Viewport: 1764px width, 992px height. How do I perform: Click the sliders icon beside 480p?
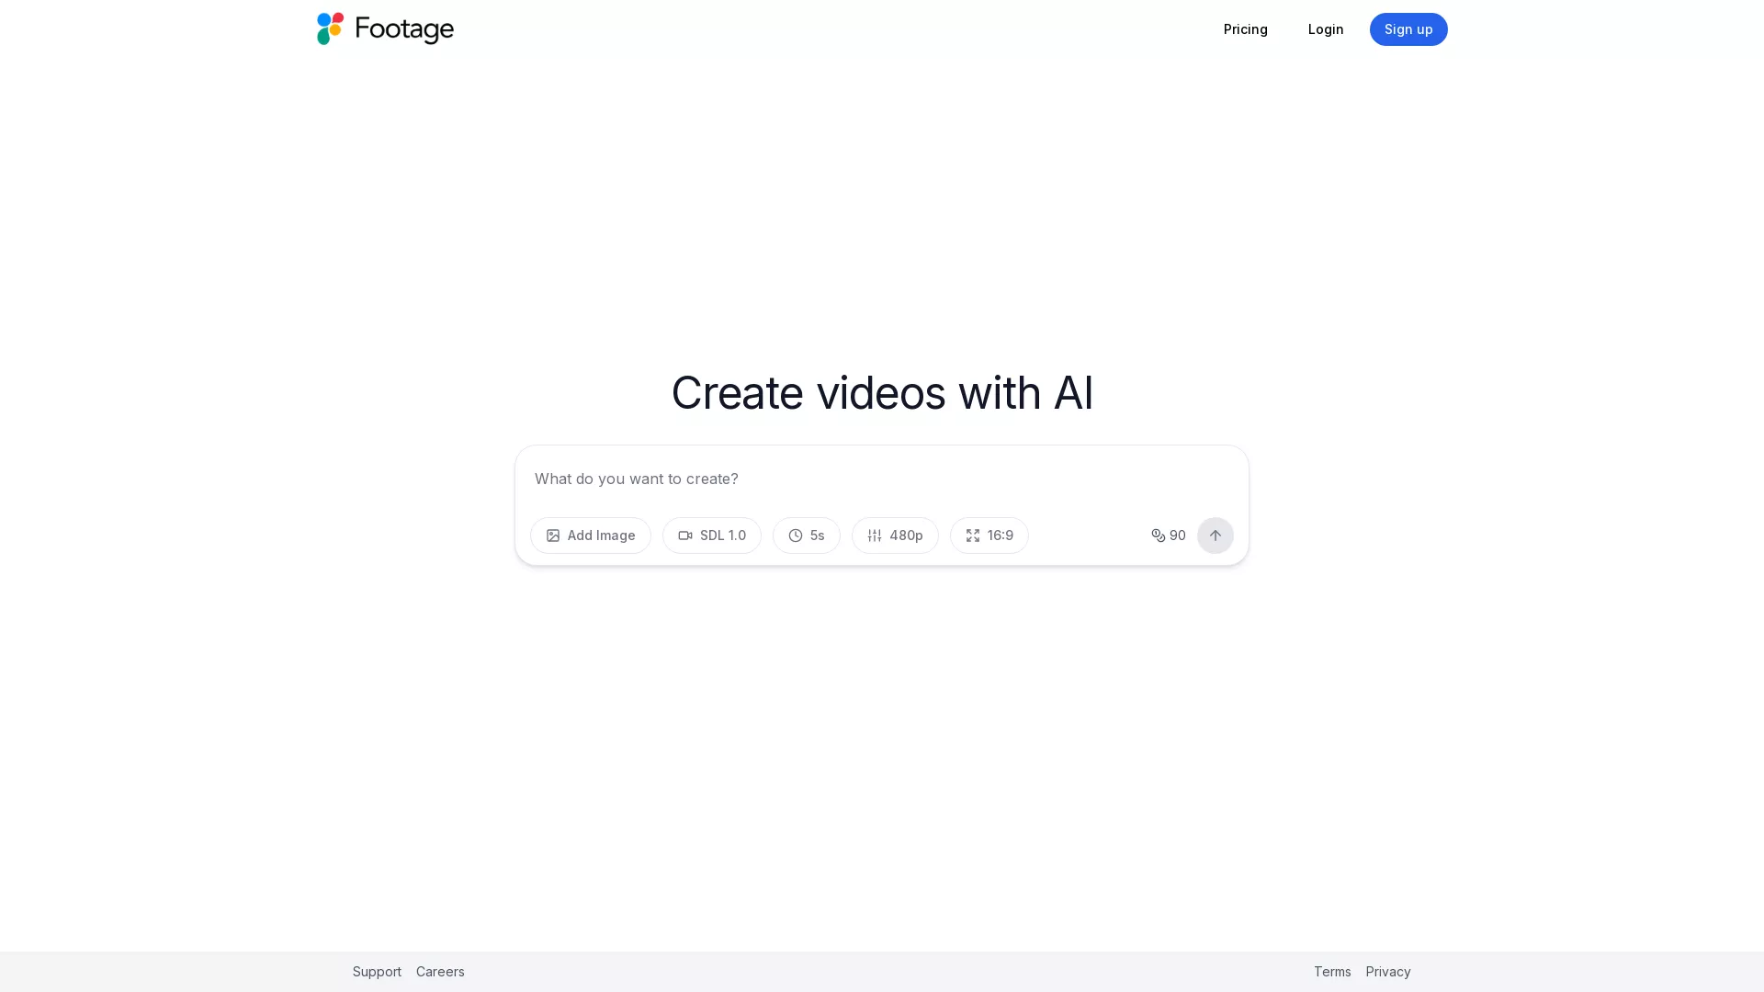(875, 535)
